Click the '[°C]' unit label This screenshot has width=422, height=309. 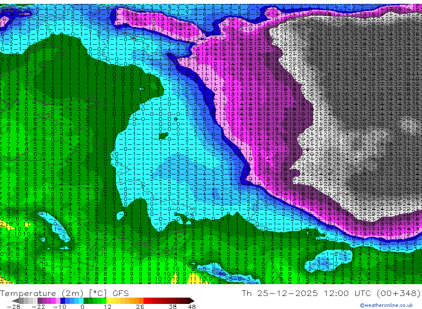point(98,293)
